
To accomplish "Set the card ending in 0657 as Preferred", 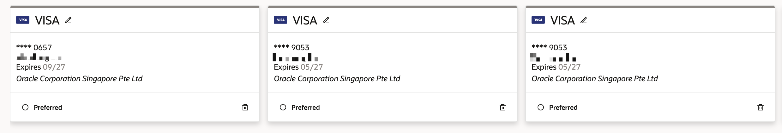I will click(25, 107).
